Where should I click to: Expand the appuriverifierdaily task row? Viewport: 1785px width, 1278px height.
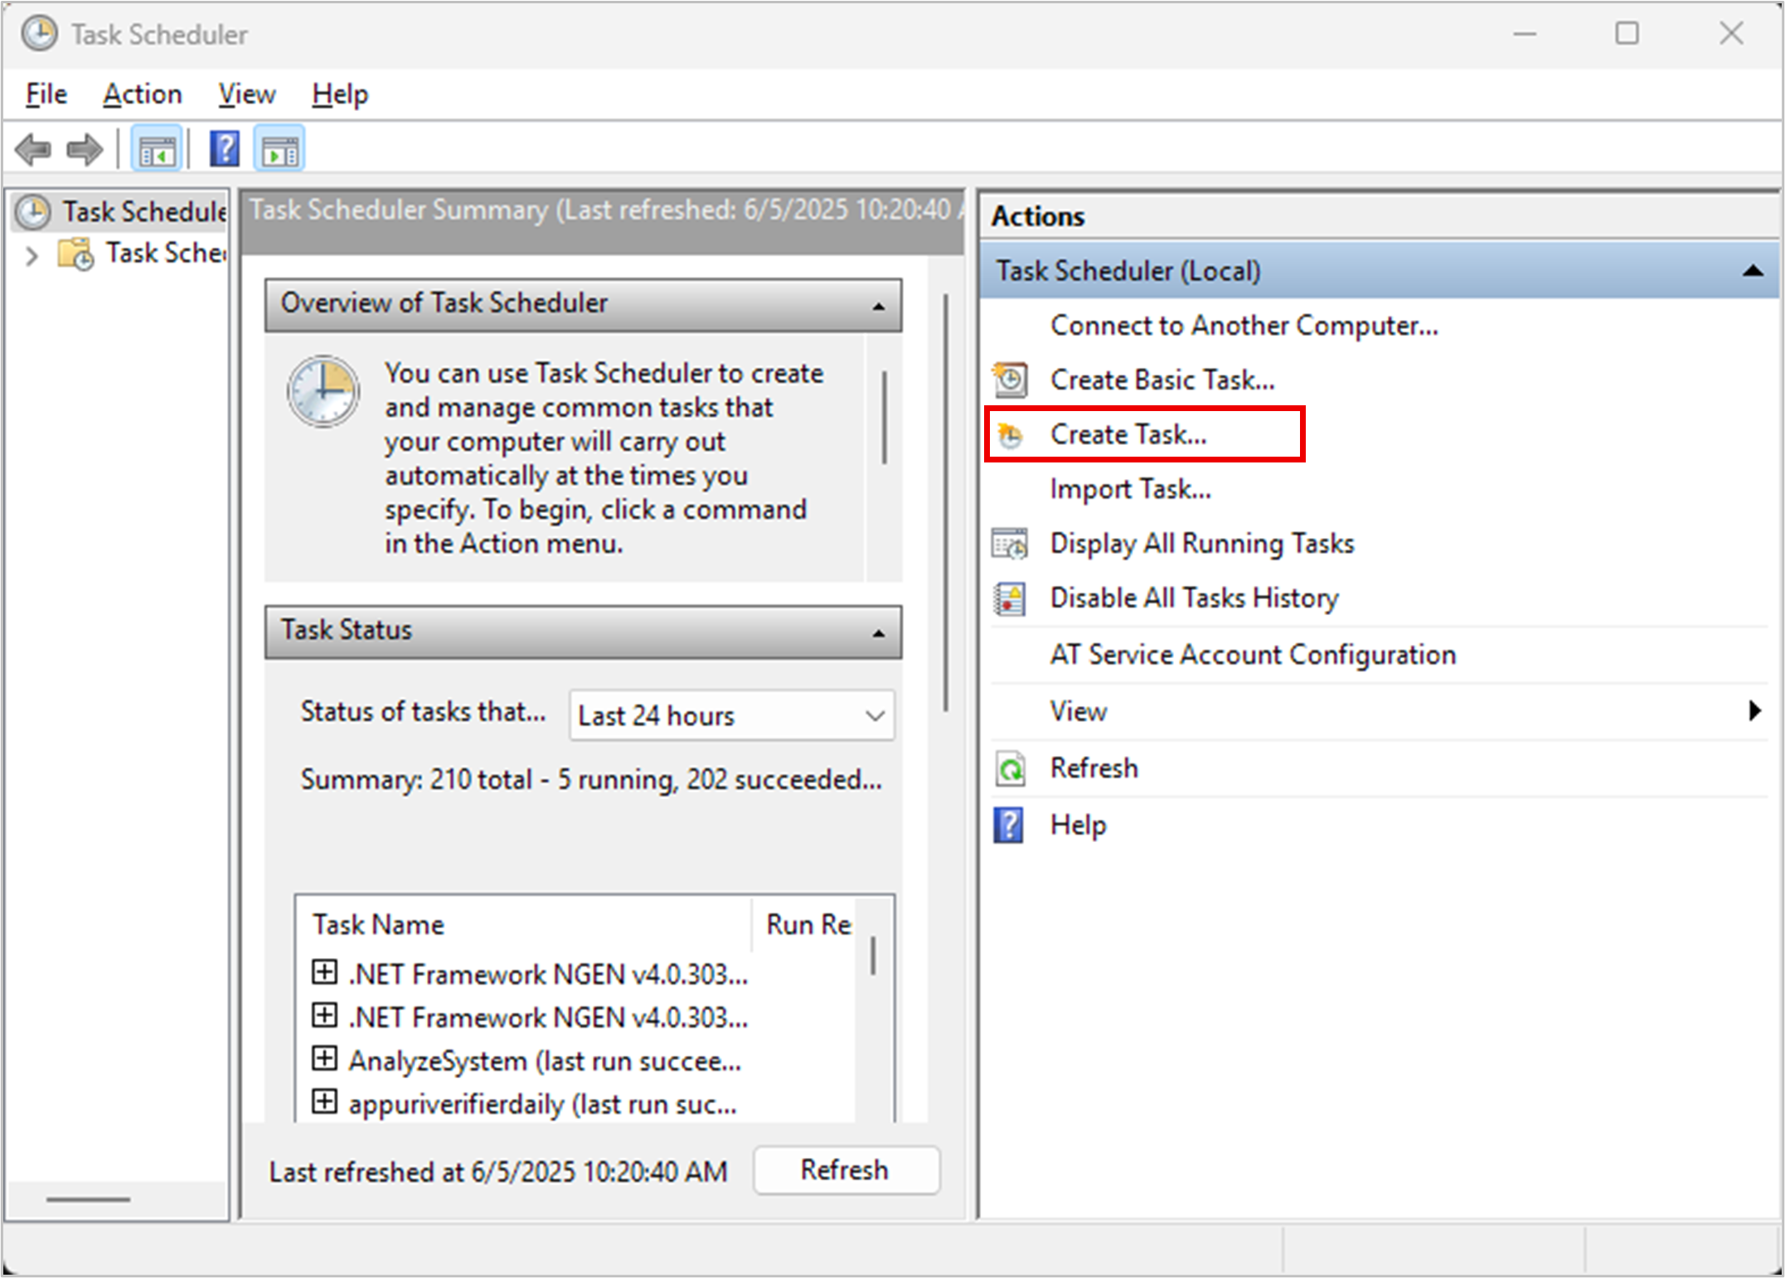(x=324, y=1101)
